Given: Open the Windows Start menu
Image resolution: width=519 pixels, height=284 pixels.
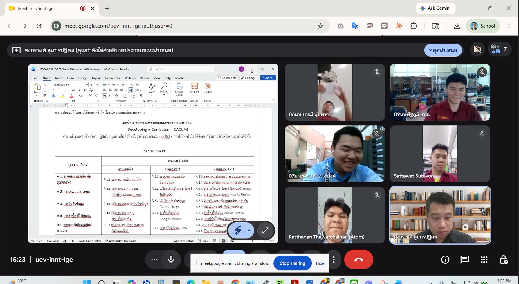Looking at the screenshot, I should [x=86, y=281].
